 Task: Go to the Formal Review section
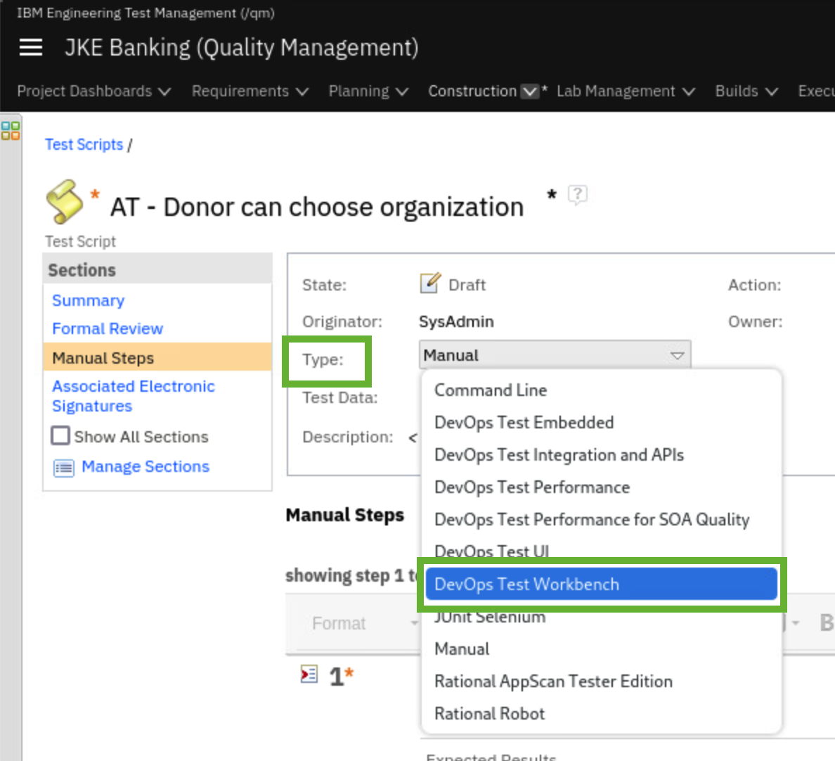click(x=108, y=328)
